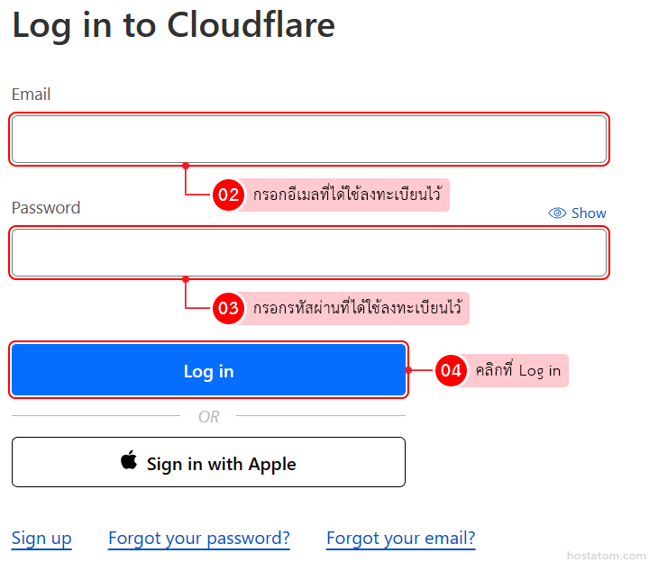Image resolution: width=649 pixels, height=562 pixels.
Task: Click the Thai annotation next to badge 03
Action: pyautogui.click(x=358, y=308)
